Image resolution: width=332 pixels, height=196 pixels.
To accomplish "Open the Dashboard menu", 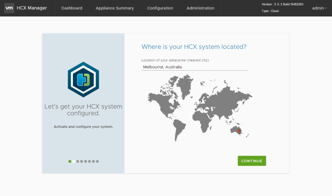I will pos(72,8).
